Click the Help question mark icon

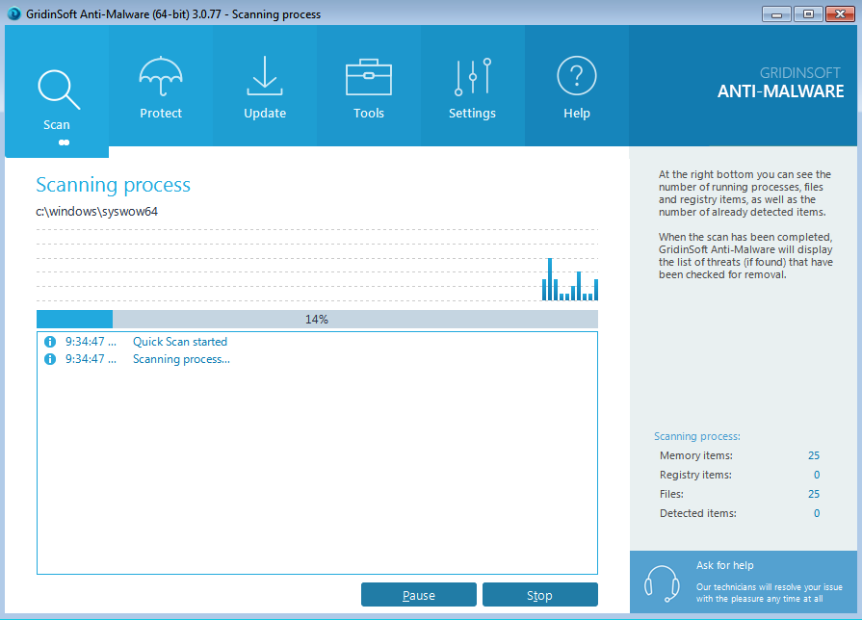click(576, 76)
